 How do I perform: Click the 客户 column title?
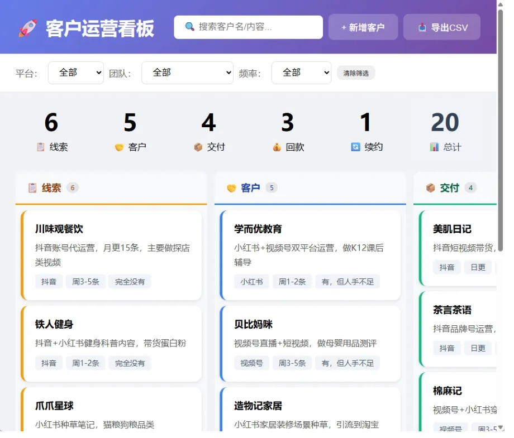[250, 188]
